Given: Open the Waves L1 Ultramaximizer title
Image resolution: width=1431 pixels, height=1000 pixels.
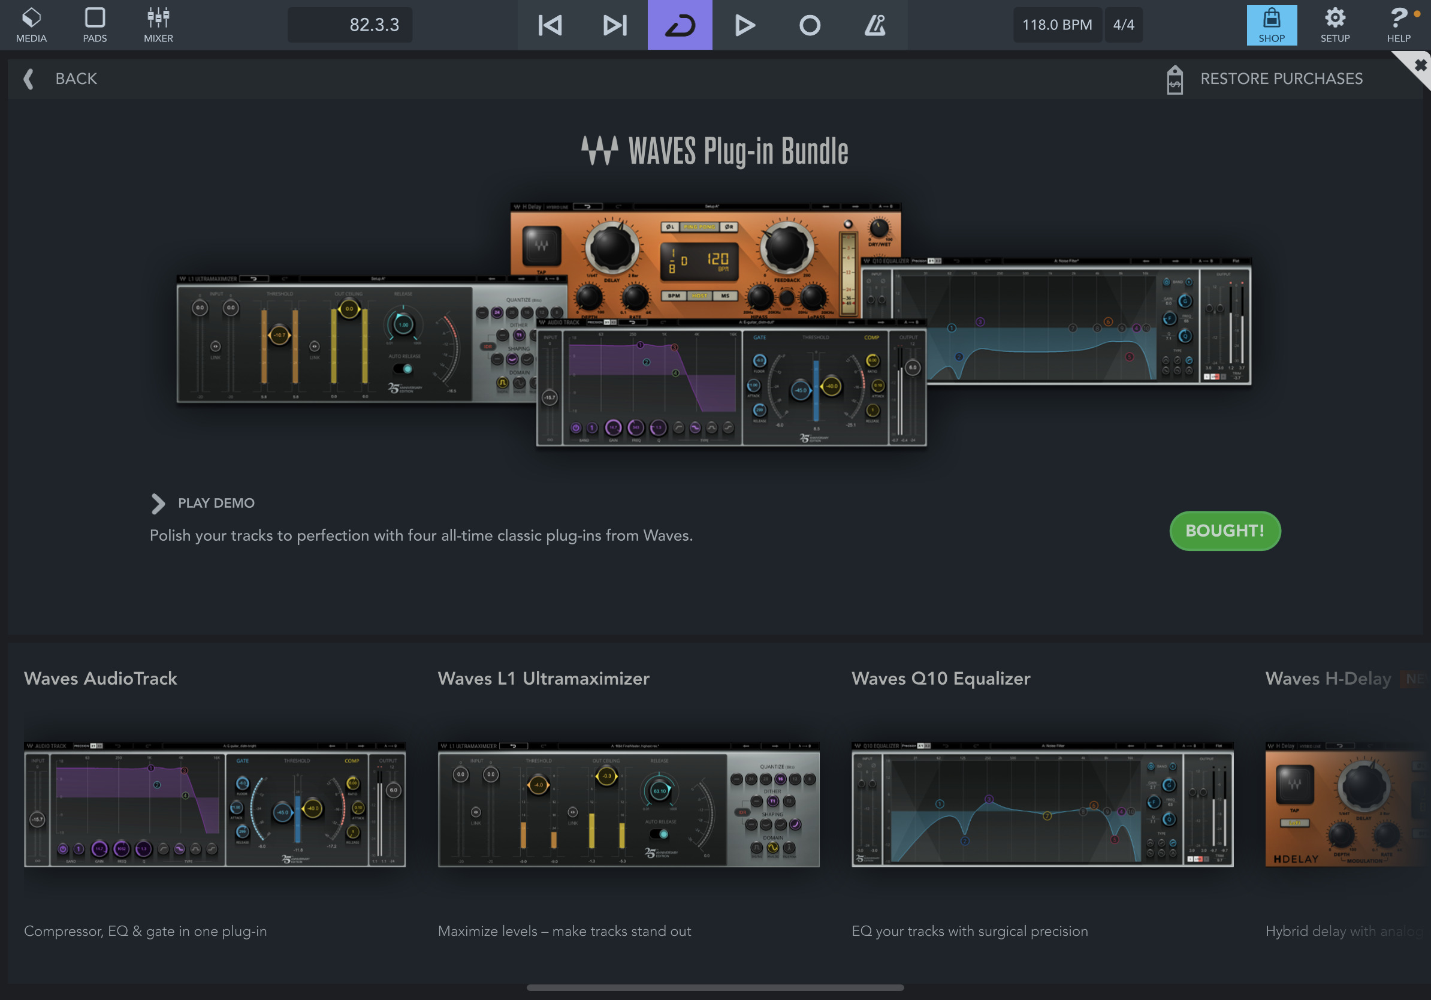Looking at the screenshot, I should click(544, 678).
